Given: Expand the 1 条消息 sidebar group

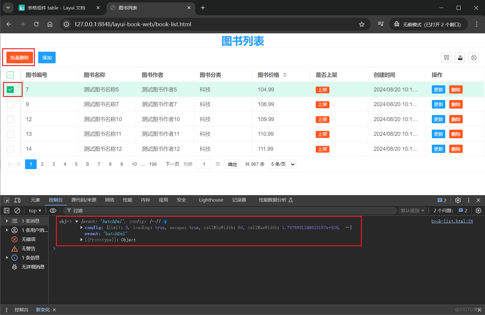Looking at the screenshot, I should 7,221.
